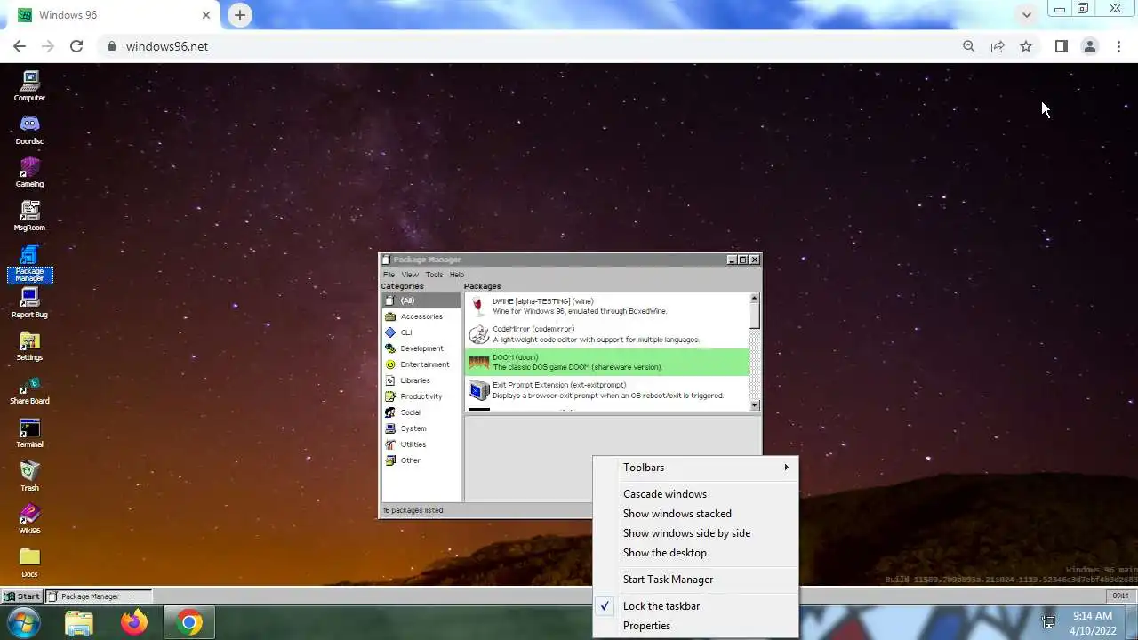Select the Development category
This screenshot has width=1138, height=640.
(x=421, y=348)
